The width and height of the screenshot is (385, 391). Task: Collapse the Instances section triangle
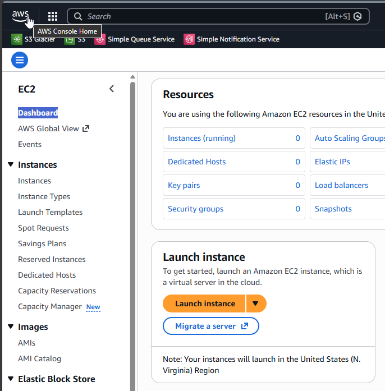tap(11, 164)
